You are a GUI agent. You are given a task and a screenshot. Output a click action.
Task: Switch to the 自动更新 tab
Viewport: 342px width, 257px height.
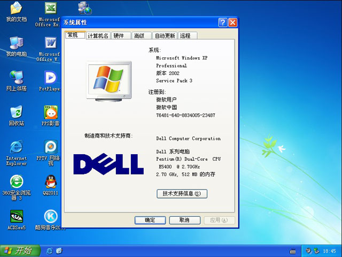click(x=165, y=36)
